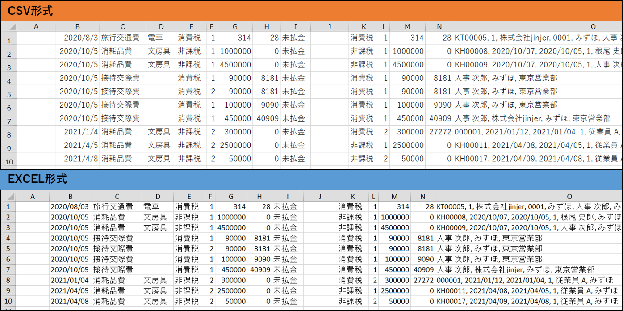Select row 8 header in the CSV table
The height and width of the screenshot is (311, 623).
point(8,134)
